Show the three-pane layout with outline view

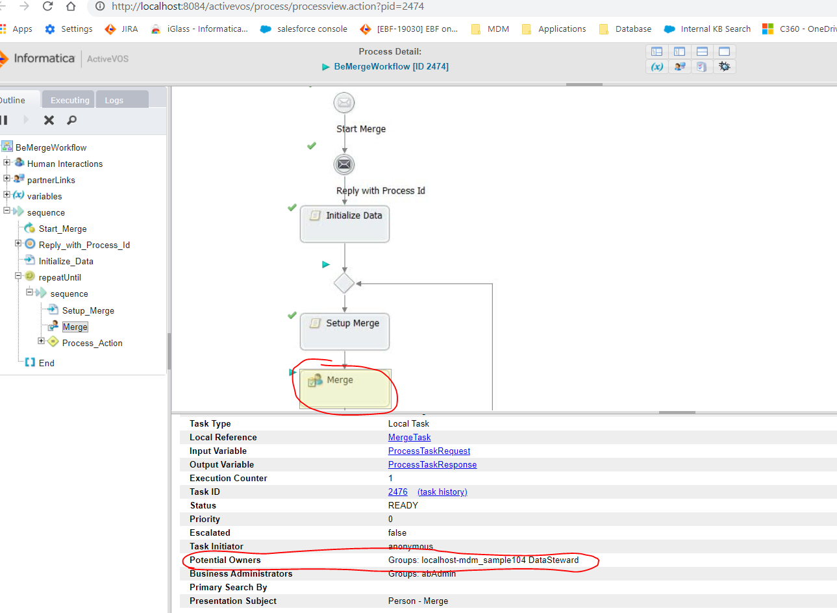(x=657, y=51)
